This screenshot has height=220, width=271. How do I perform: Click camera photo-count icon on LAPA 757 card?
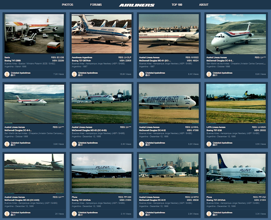coord(214,145)
